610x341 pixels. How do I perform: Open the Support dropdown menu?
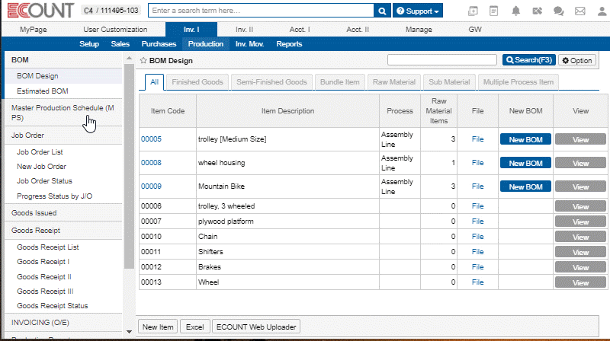click(417, 11)
